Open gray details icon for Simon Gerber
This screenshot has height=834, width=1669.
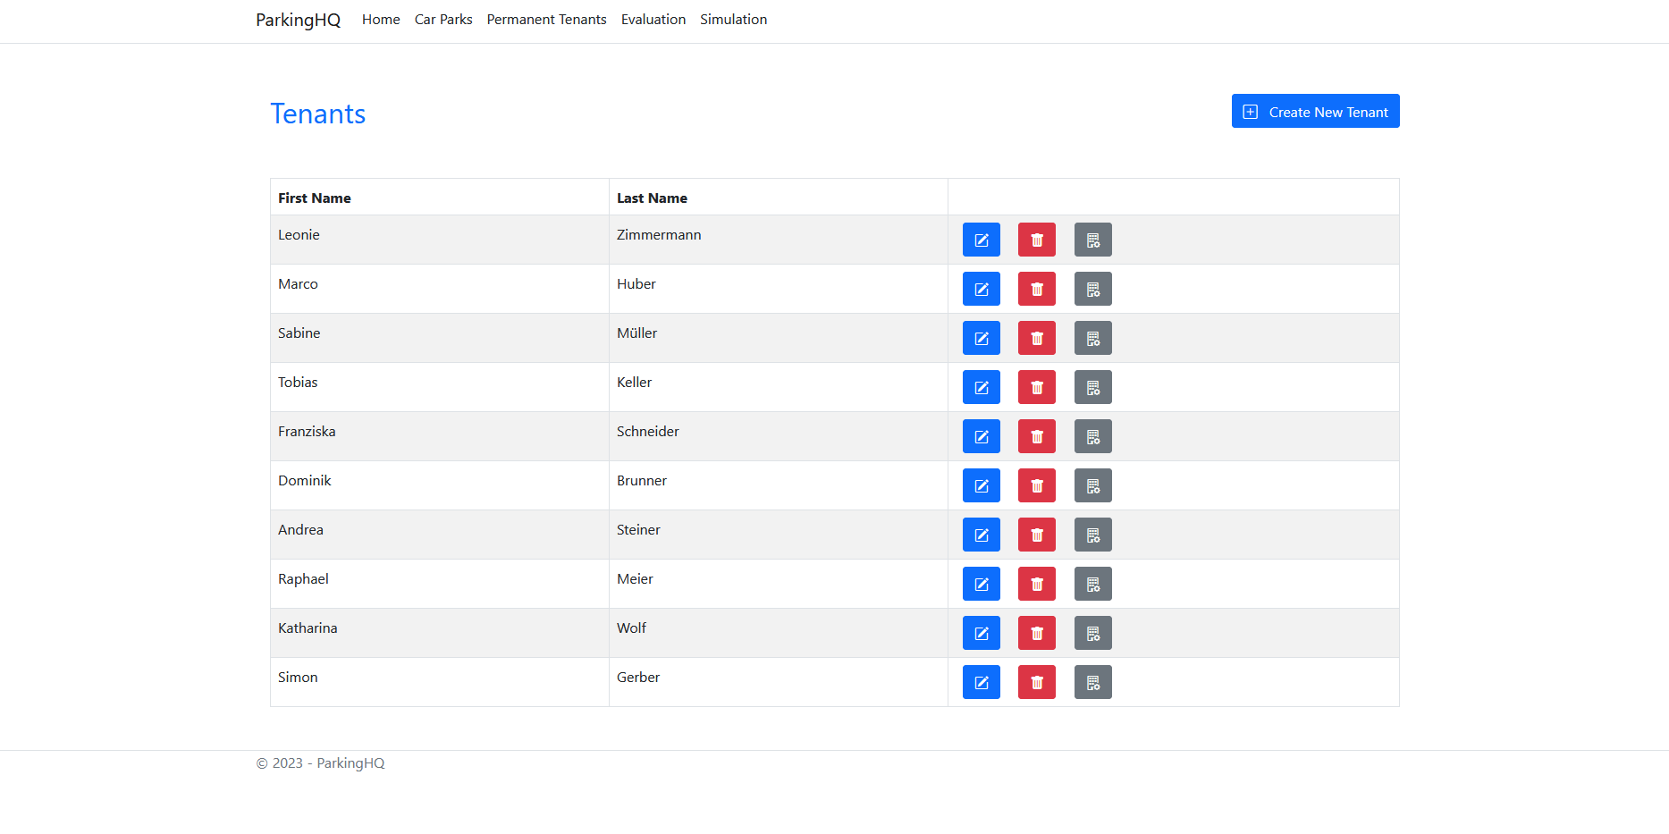pyautogui.click(x=1092, y=682)
